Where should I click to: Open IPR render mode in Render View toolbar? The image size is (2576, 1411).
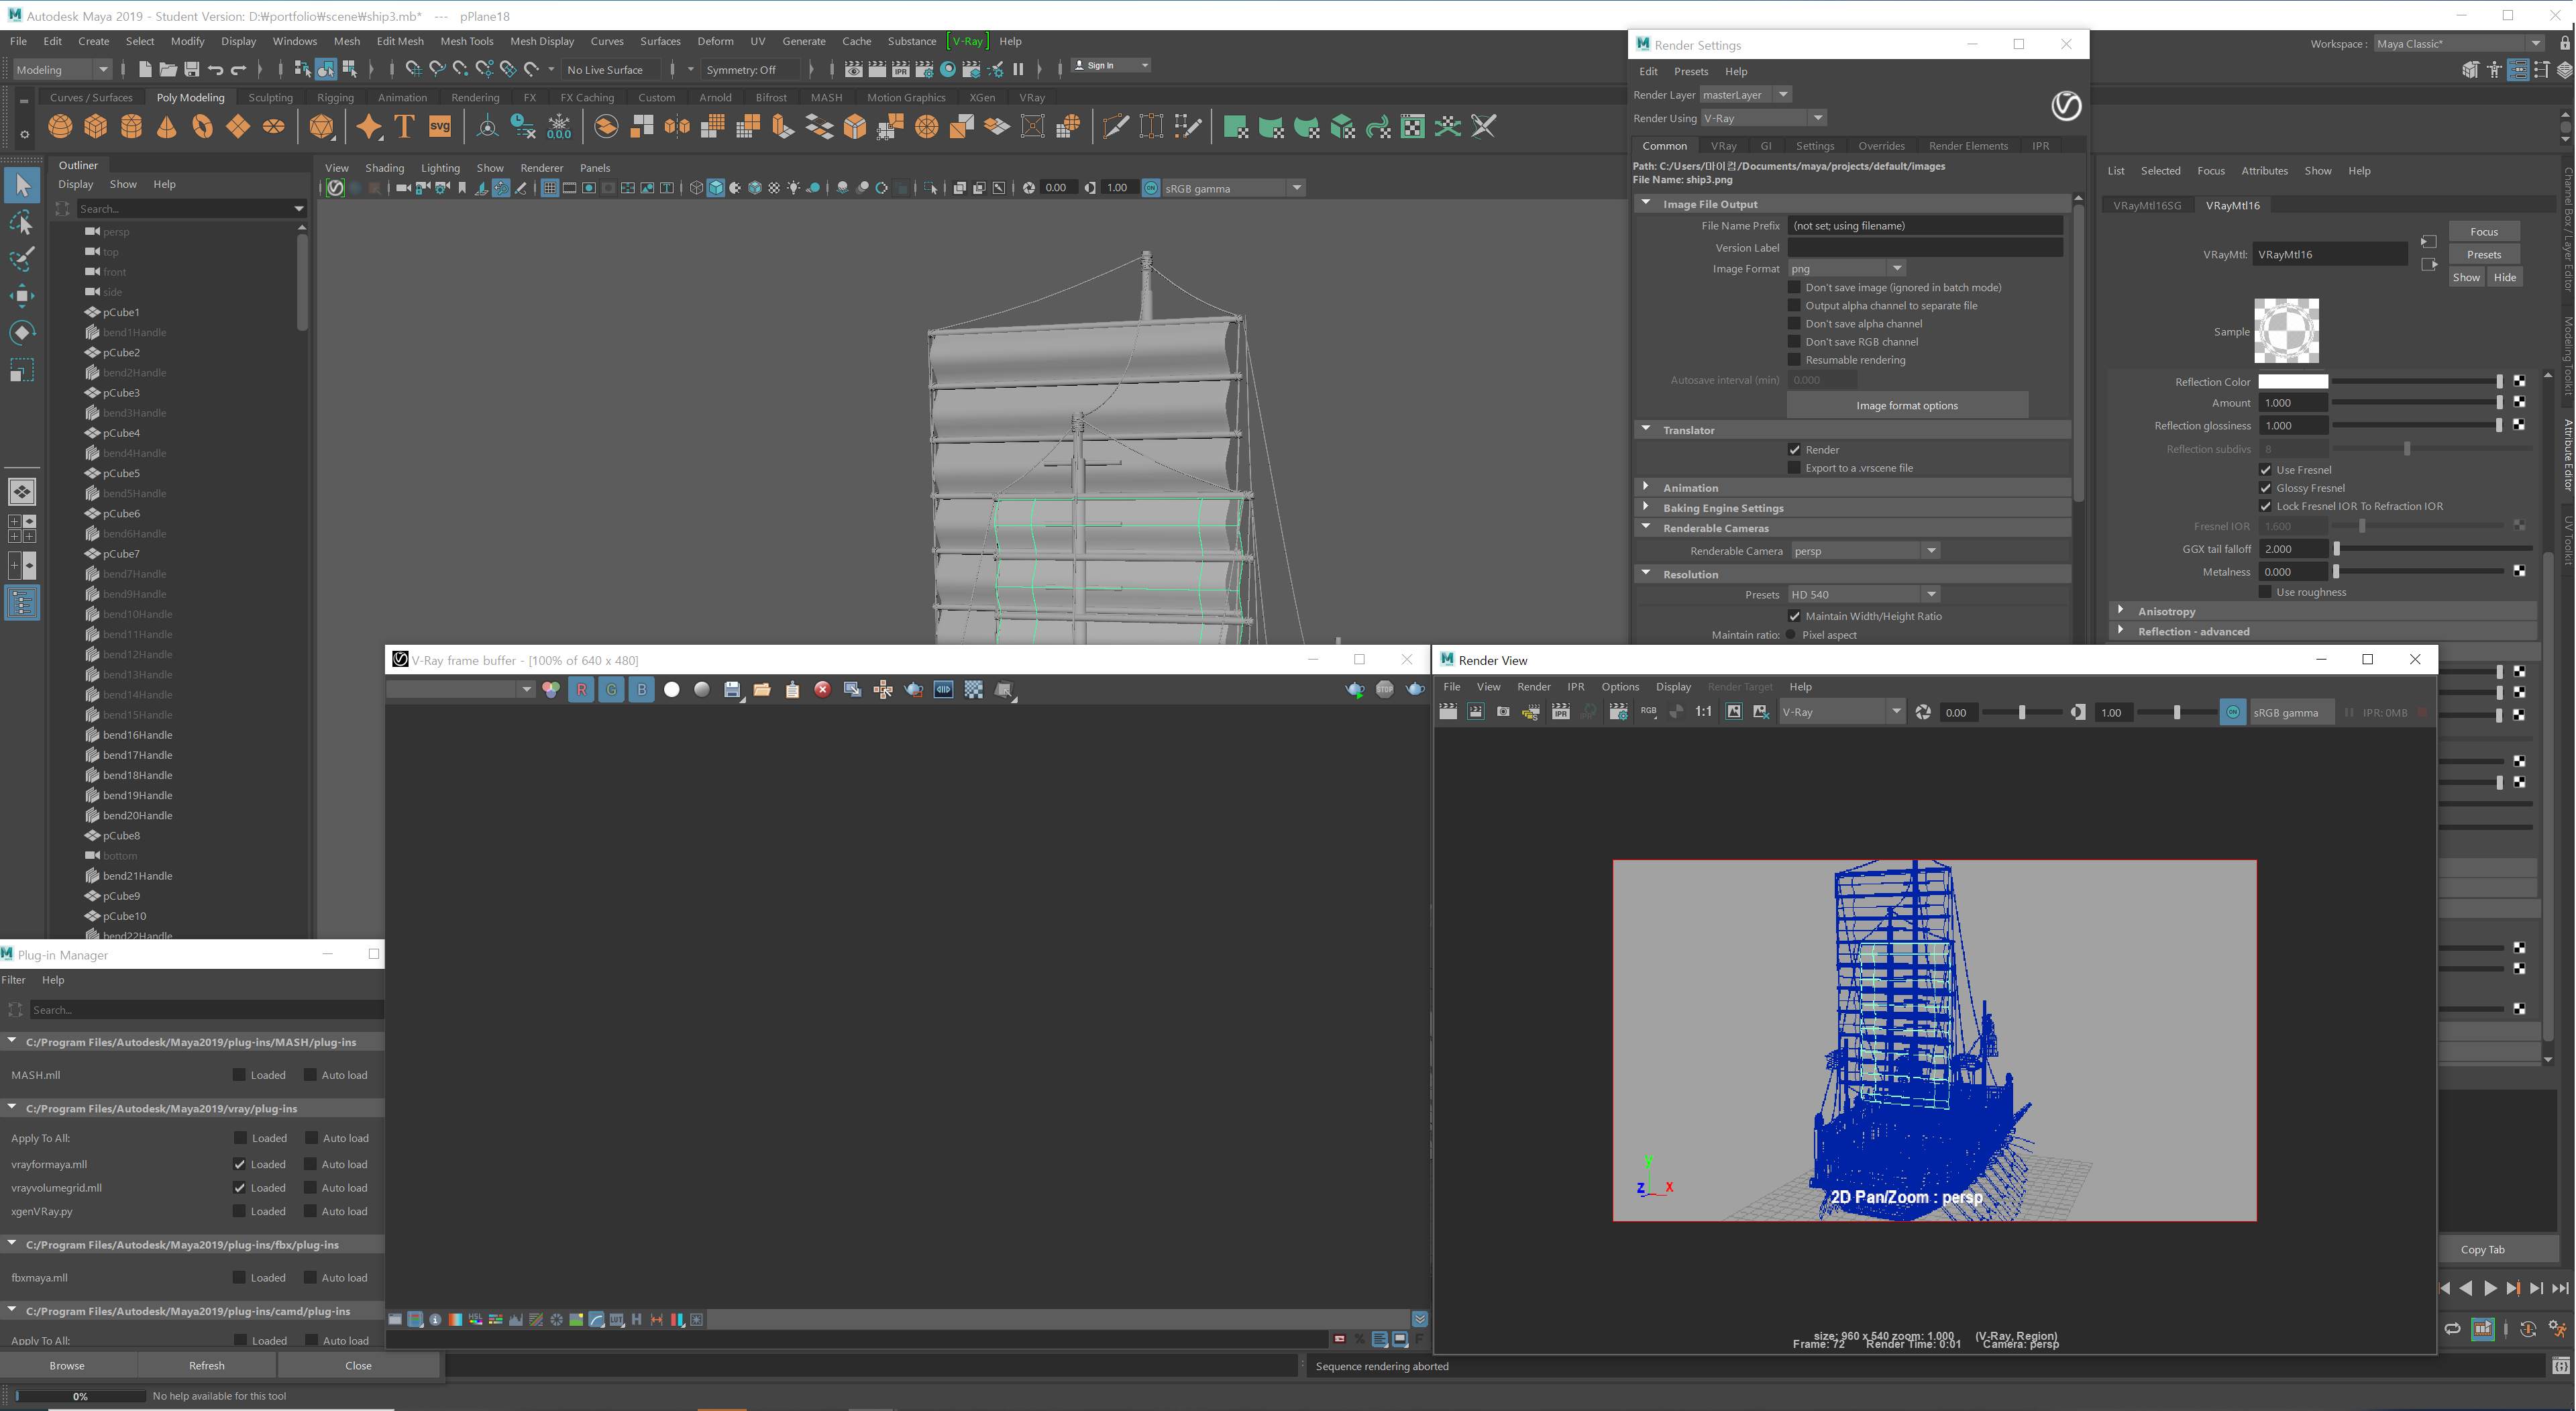[x=1560, y=712]
